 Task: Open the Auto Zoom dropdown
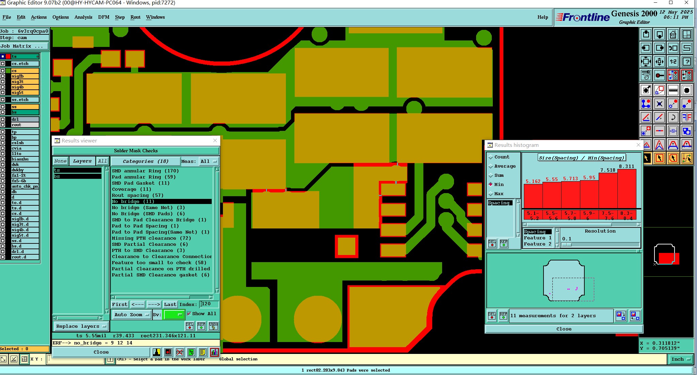tap(132, 315)
